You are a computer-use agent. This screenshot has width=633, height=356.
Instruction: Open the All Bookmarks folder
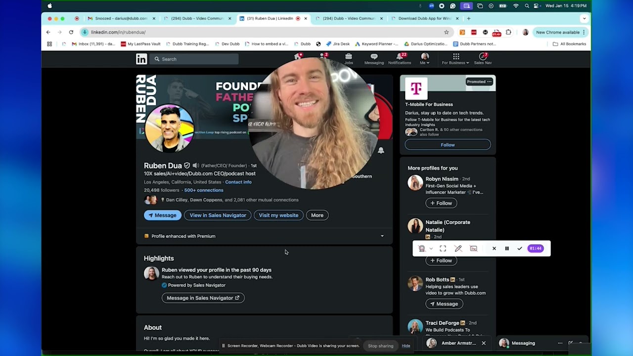[x=569, y=44]
